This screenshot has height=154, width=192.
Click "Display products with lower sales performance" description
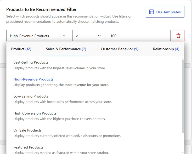click(63, 102)
